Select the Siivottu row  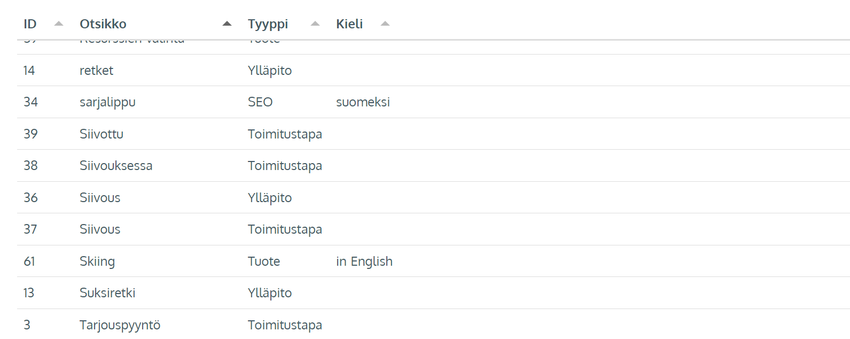click(433, 134)
